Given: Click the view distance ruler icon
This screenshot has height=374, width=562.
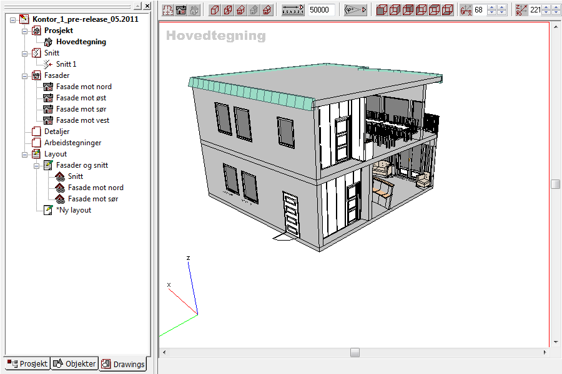Looking at the screenshot, I should (x=293, y=10).
